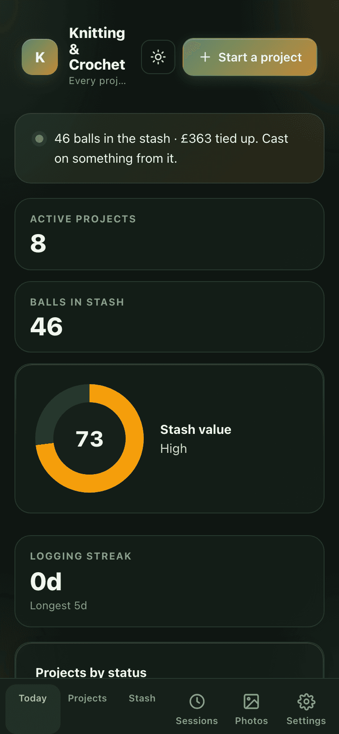Click the orange stash value donut chart

tap(89, 438)
